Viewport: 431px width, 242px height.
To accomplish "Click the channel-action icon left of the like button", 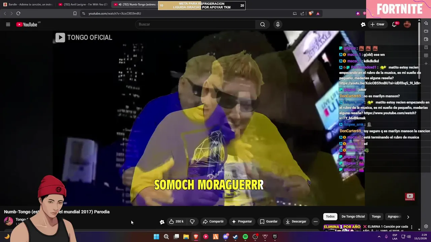I will tap(162, 222).
